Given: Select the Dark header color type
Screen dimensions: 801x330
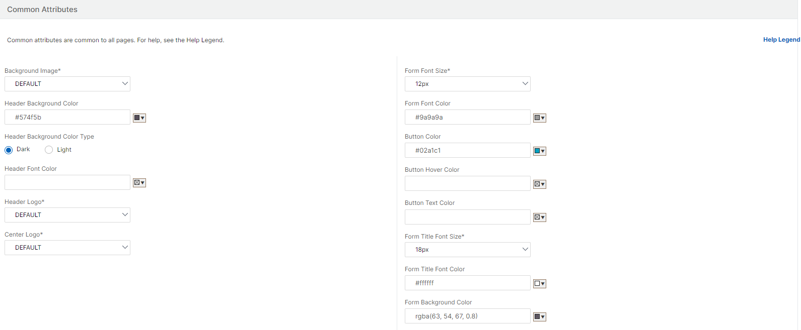Looking at the screenshot, I should tap(9, 150).
